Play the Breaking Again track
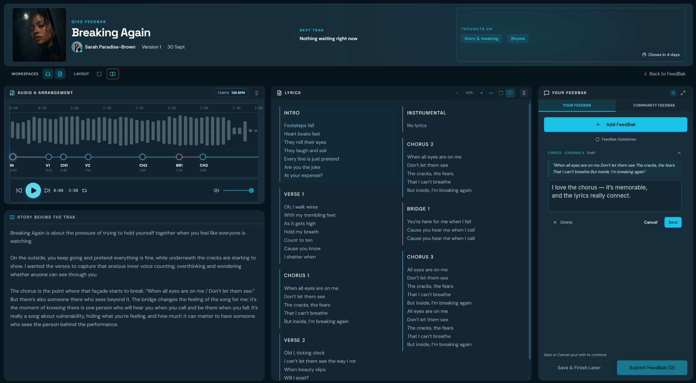Image resolution: width=696 pixels, height=383 pixels. pos(33,190)
